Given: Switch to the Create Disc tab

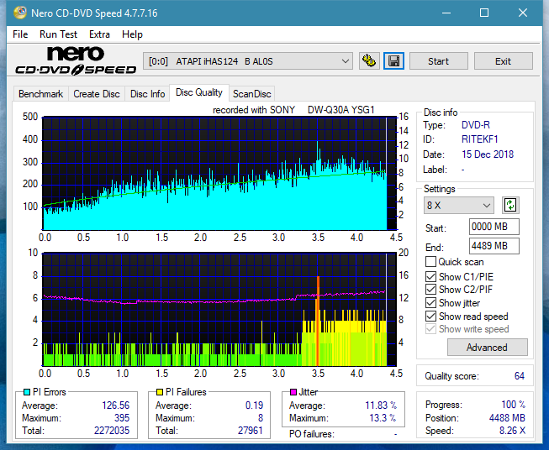Looking at the screenshot, I should point(97,94).
